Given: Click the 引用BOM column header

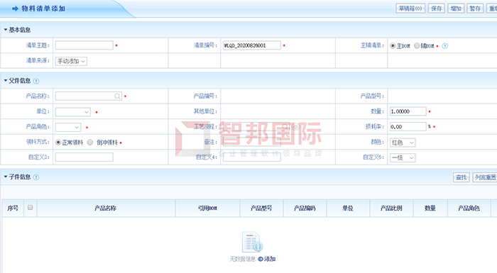Looking at the screenshot, I should click(207, 208).
